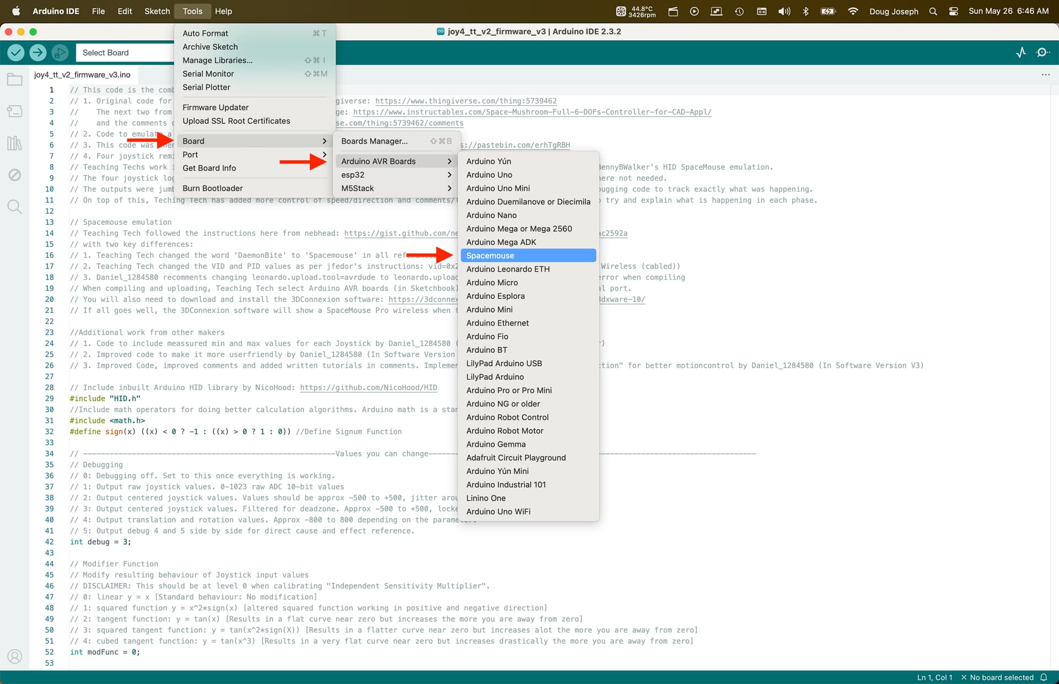Click the Bluetooth icon in menu bar
Image resolution: width=1059 pixels, height=684 pixels.
805,11
